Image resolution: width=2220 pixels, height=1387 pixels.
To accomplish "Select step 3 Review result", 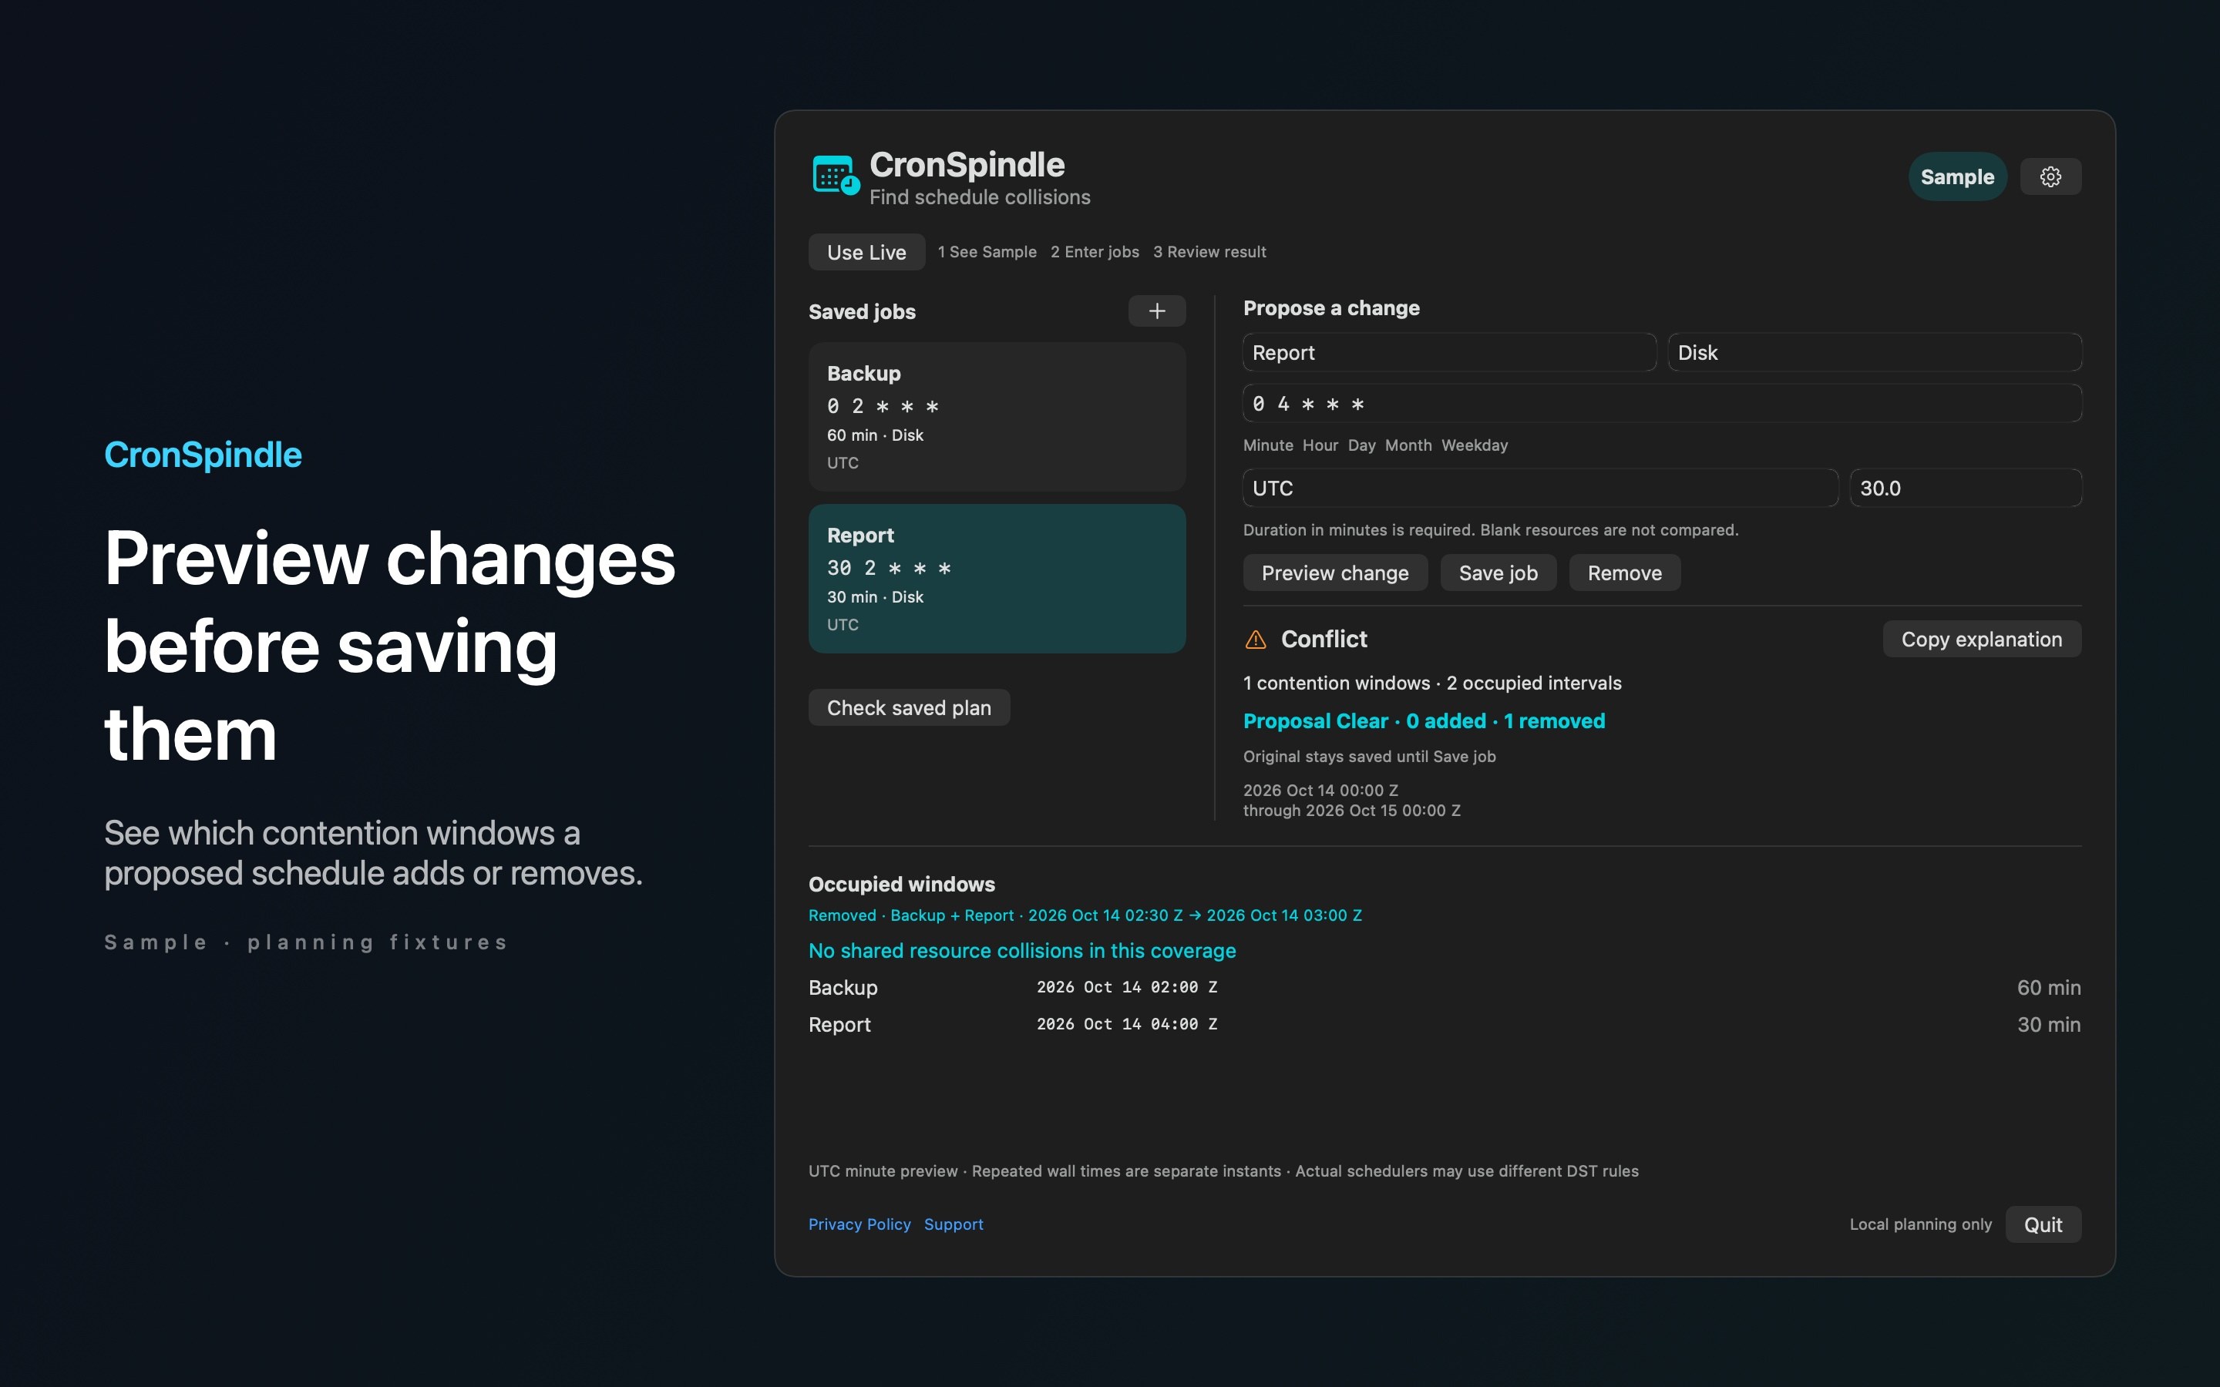I will (x=1209, y=252).
